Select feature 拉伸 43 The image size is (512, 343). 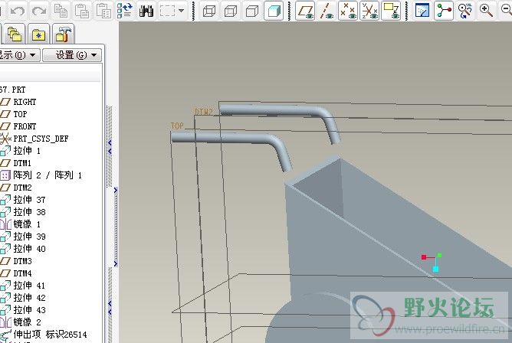pos(29,310)
